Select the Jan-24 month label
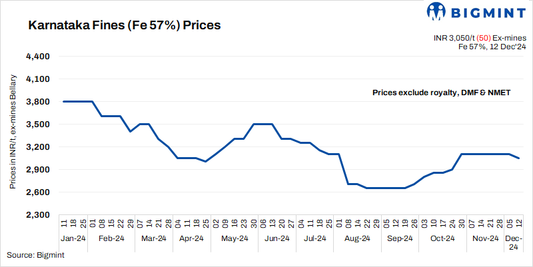Screen dimensions: 533x267 coord(73,238)
